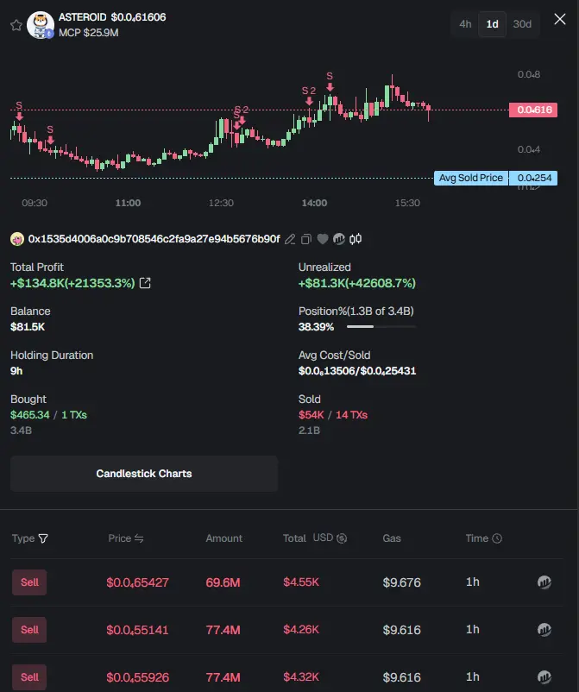Follow wallet with the heart icon
Image resolution: width=579 pixels, height=692 pixels.
[x=323, y=239]
